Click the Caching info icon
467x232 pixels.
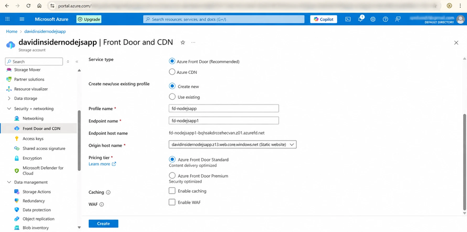pyautogui.click(x=108, y=192)
